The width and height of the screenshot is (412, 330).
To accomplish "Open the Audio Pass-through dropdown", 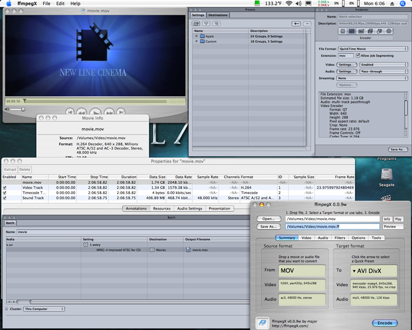I will tap(384, 71).
